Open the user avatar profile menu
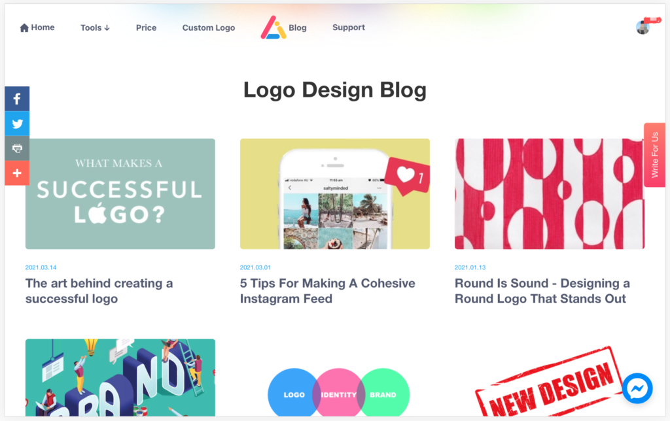This screenshot has height=421, width=670. 643,27
